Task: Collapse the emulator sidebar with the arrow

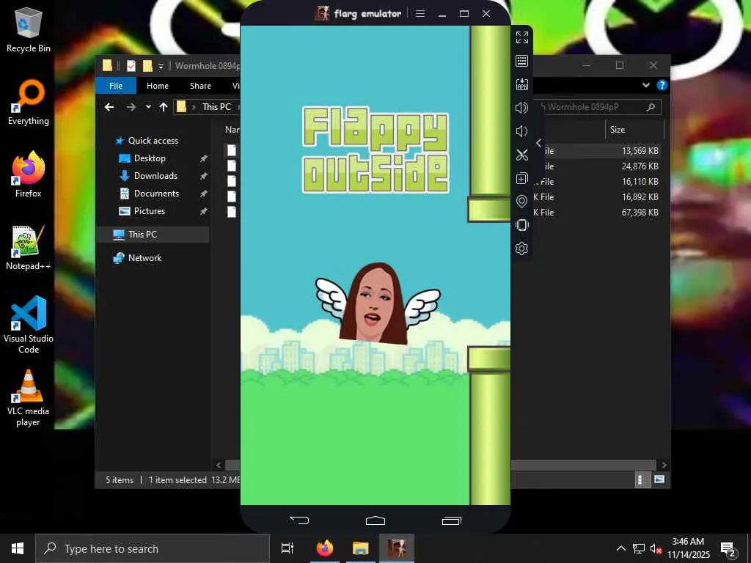Action: 539,143
